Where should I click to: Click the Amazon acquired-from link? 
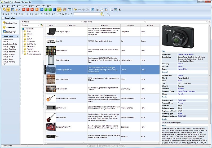(181, 103)
